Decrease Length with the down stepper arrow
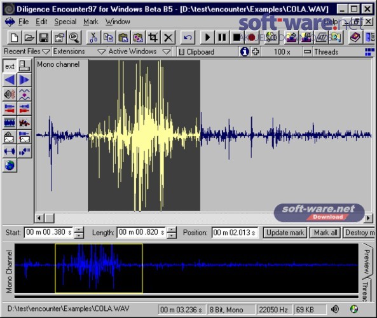Viewport: 377px width, 318px height. (172, 235)
